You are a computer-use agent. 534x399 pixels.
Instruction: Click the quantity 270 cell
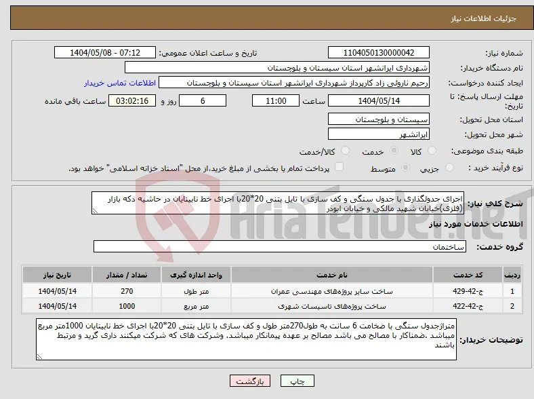coord(126,291)
